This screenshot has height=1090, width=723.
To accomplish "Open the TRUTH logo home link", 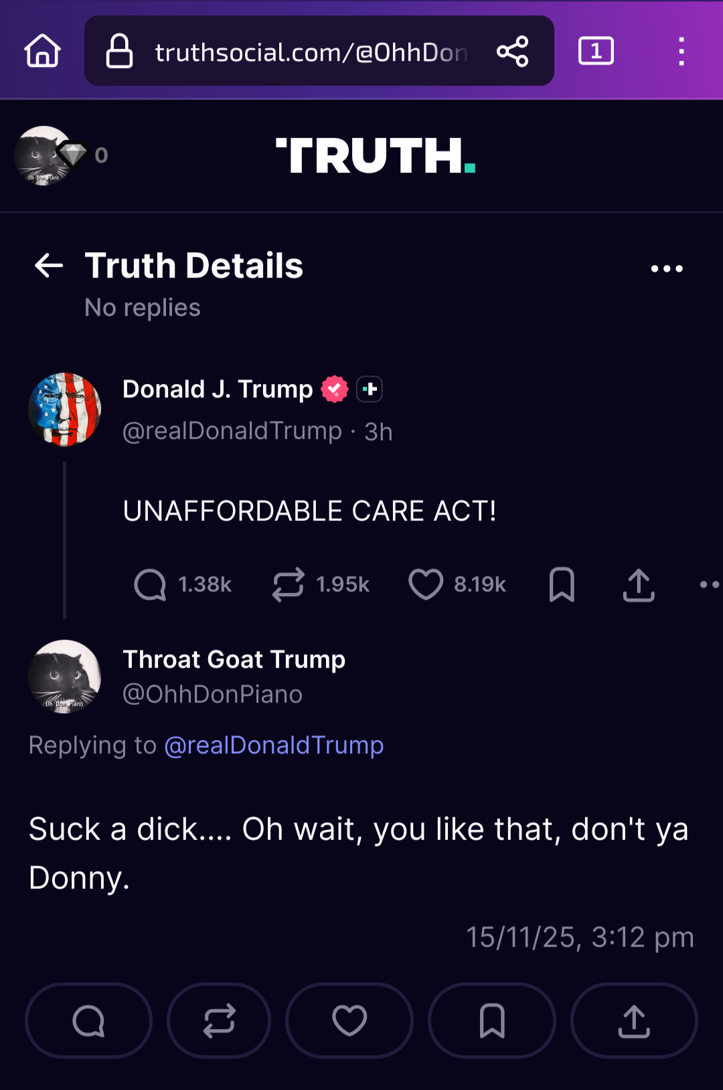I will click(376, 155).
